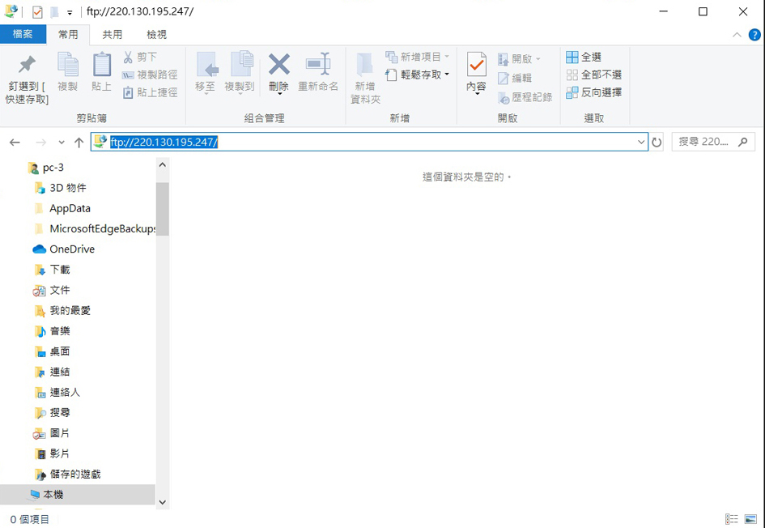Open the 音樂 music folder

(x=53, y=331)
